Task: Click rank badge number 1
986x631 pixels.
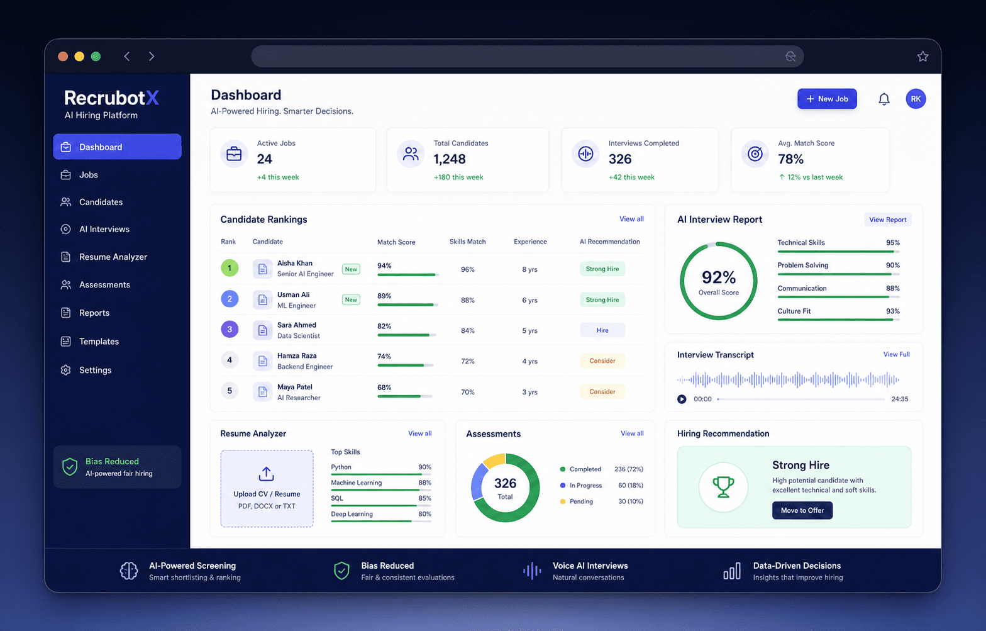Action: coord(230,268)
